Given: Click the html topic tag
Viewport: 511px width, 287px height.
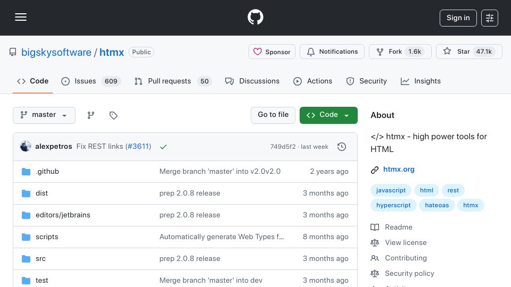Looking at the screenshot, I should pyautogui.click(x=426, y=190).
